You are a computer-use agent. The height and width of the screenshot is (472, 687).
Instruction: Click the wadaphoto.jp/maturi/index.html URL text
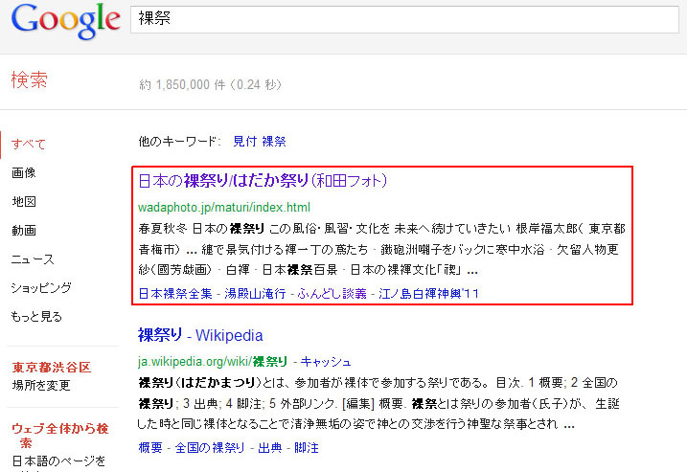(224, 207)
